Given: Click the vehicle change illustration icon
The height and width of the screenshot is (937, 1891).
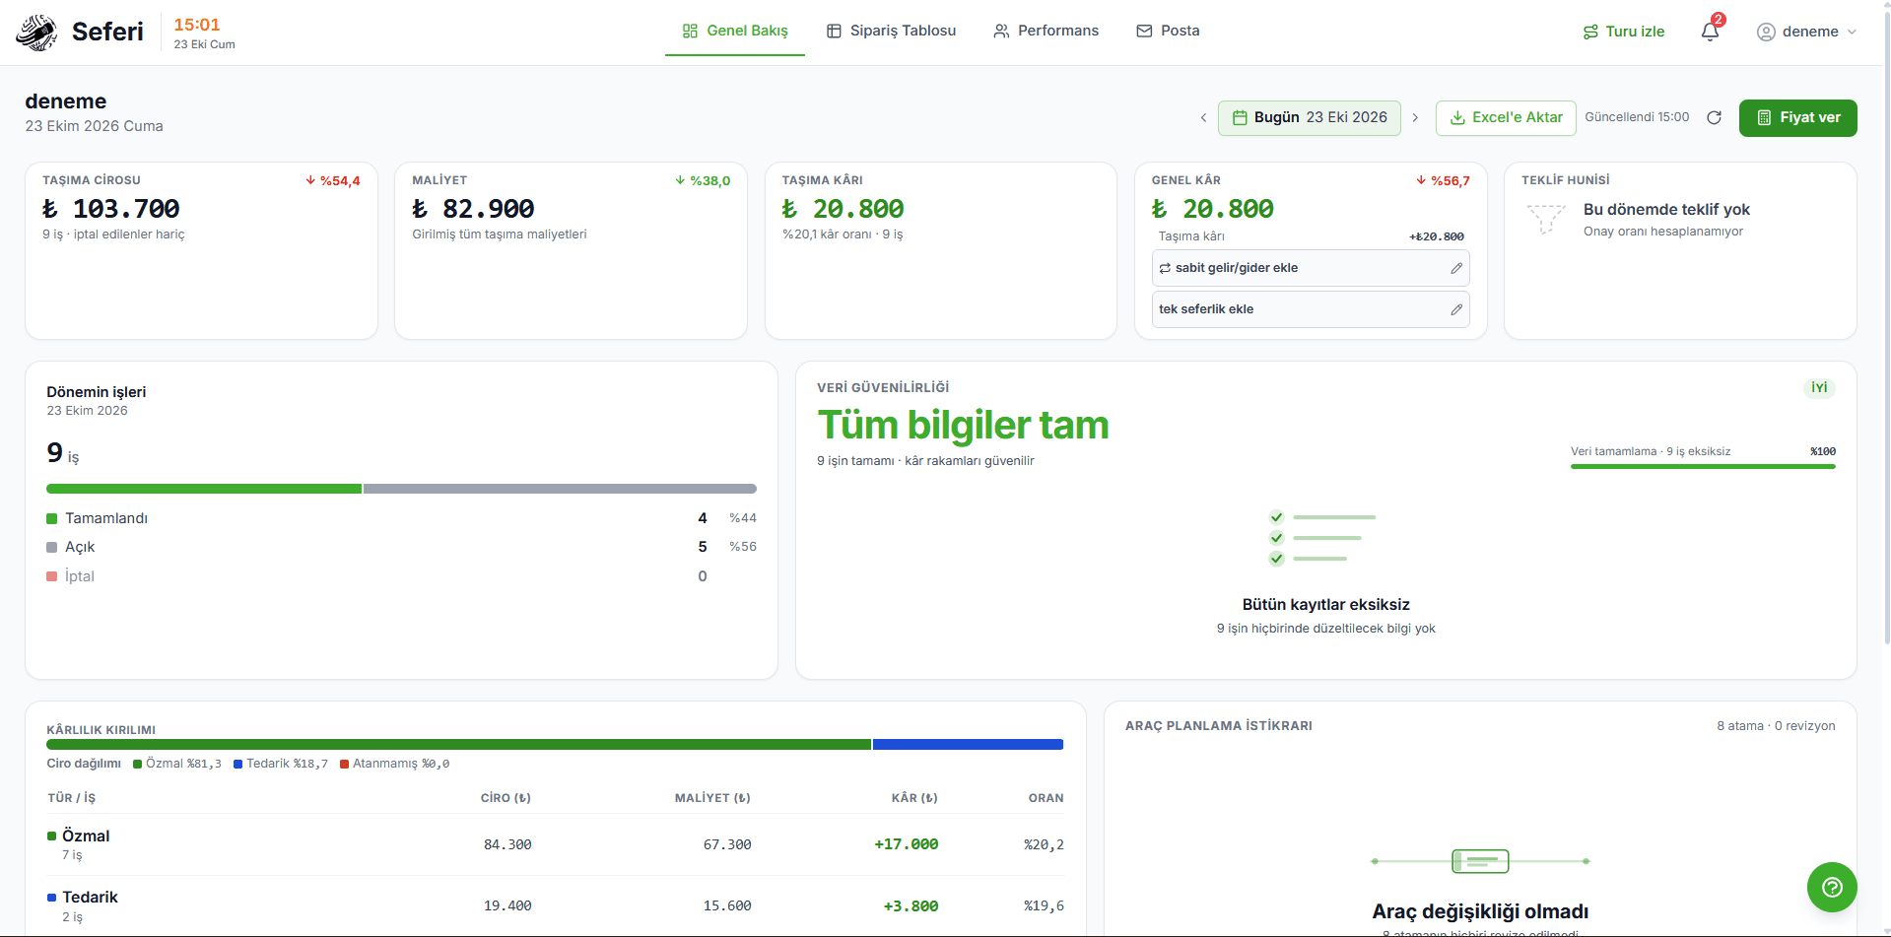Looking at the screenshot, I should coord(1480,861).
